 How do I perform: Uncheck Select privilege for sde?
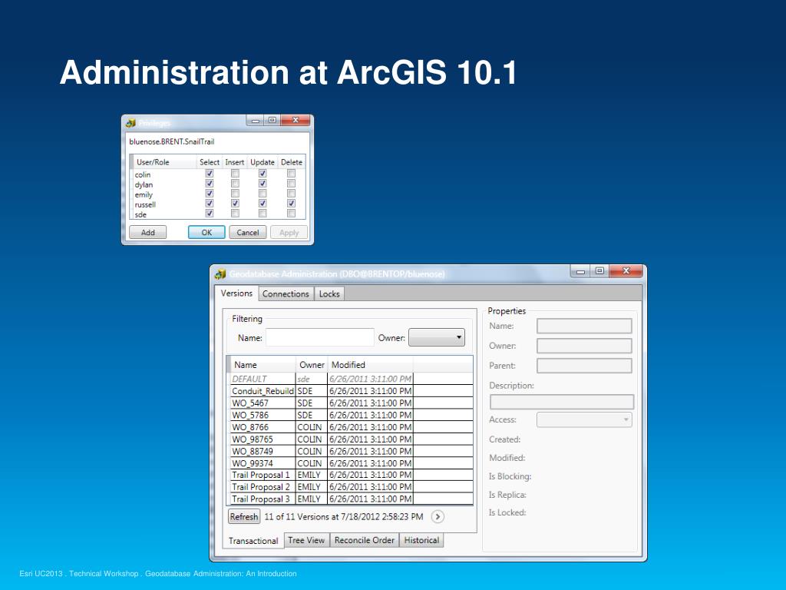coord(210,214)
